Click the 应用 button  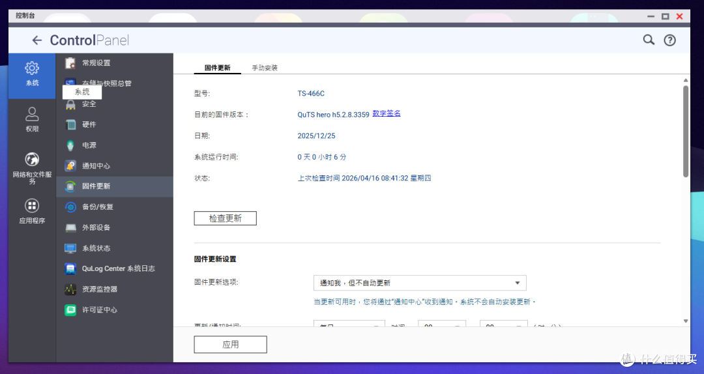click(230, 345)
